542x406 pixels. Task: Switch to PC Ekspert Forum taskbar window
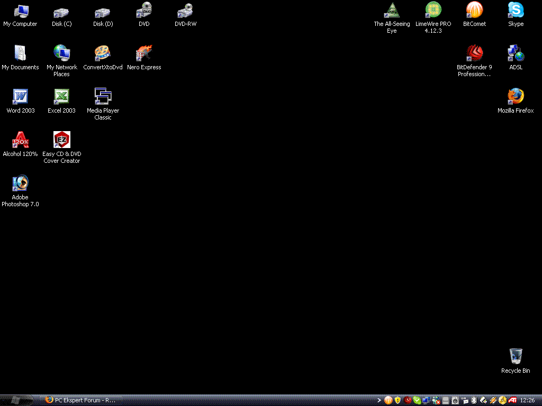[x=80, y=400]
